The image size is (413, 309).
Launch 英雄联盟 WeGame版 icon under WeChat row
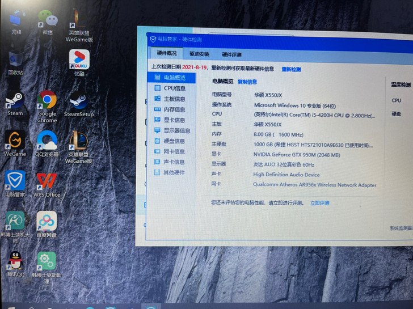[79, 26]
